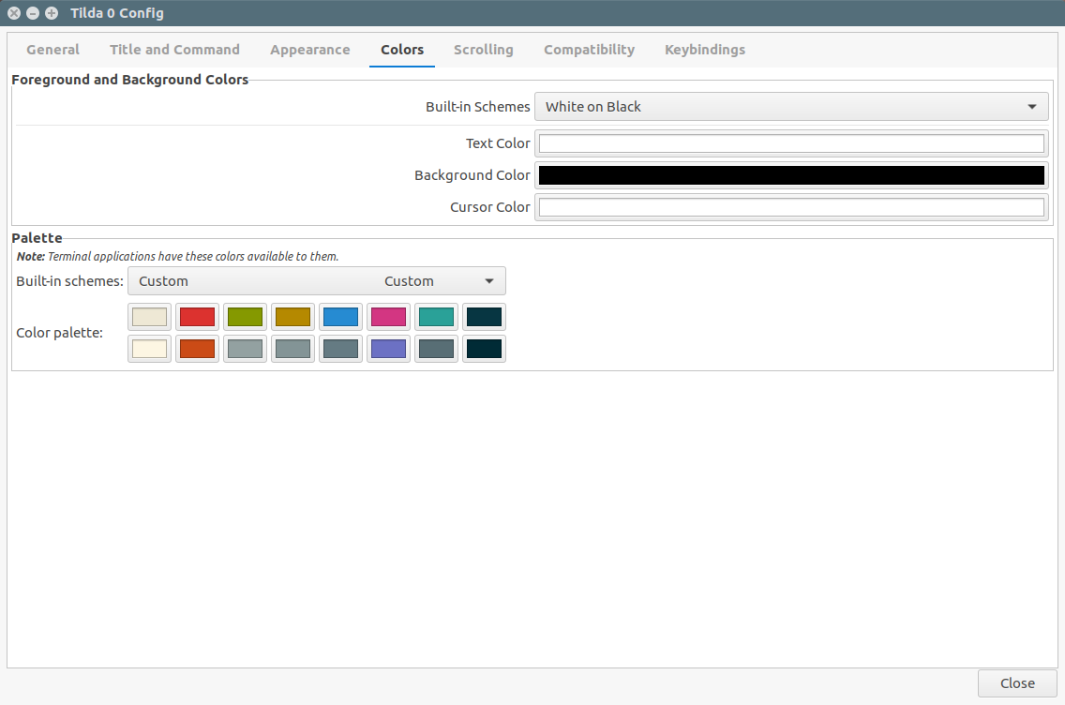Change the black Background Color swatch
Viewport: 1065px width, 705px height.
[x=791, y=175]
